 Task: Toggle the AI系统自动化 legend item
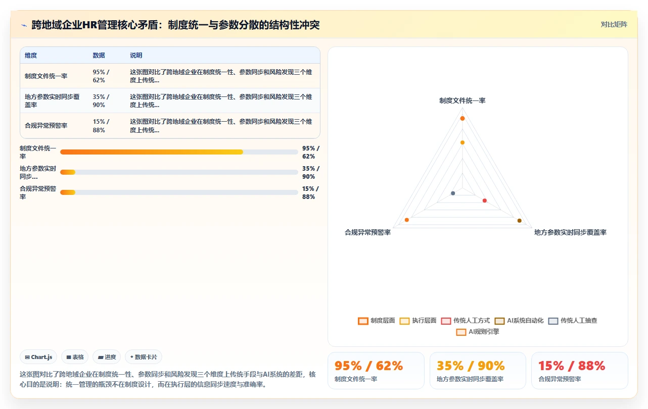coord(519,321)
